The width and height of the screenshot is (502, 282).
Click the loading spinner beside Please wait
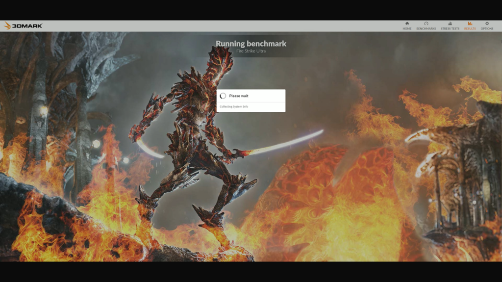[223, 96]
